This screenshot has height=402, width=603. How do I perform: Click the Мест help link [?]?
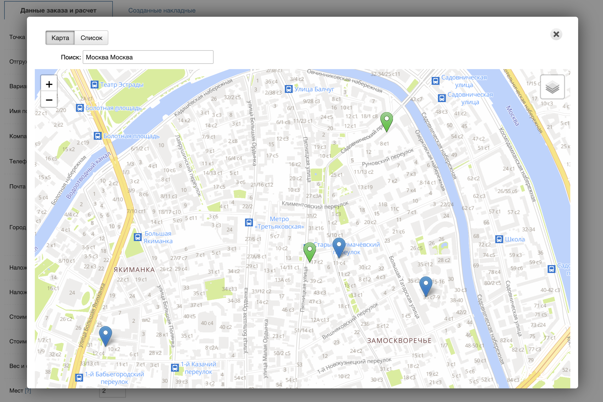pyautogui.click(x=28, y=391)
